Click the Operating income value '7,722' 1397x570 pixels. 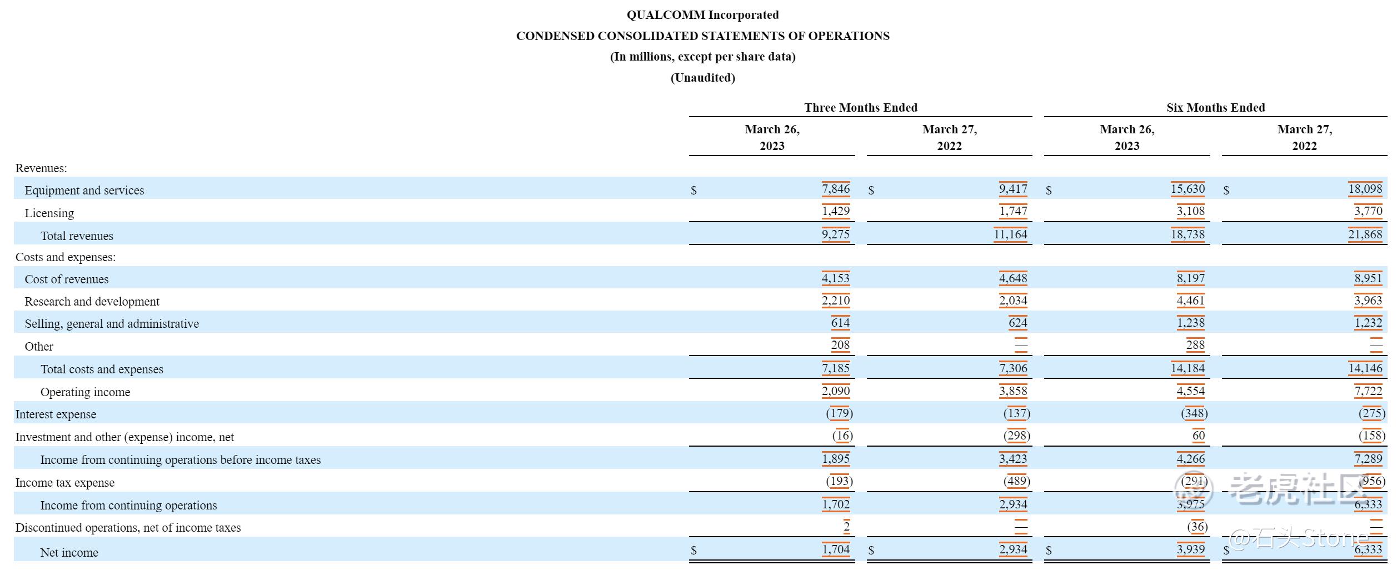(x=1368, y=391)
